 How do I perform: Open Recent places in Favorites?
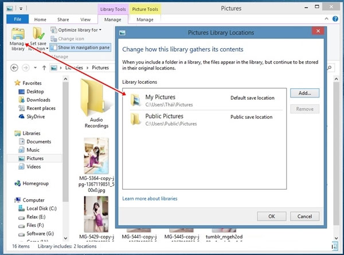37,108
